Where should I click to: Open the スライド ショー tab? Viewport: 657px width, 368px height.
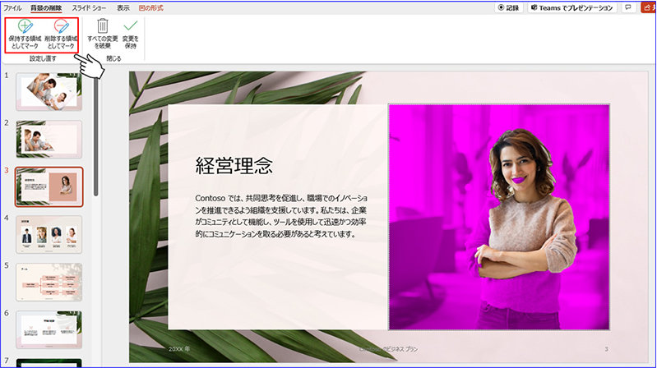click(89, 7)
